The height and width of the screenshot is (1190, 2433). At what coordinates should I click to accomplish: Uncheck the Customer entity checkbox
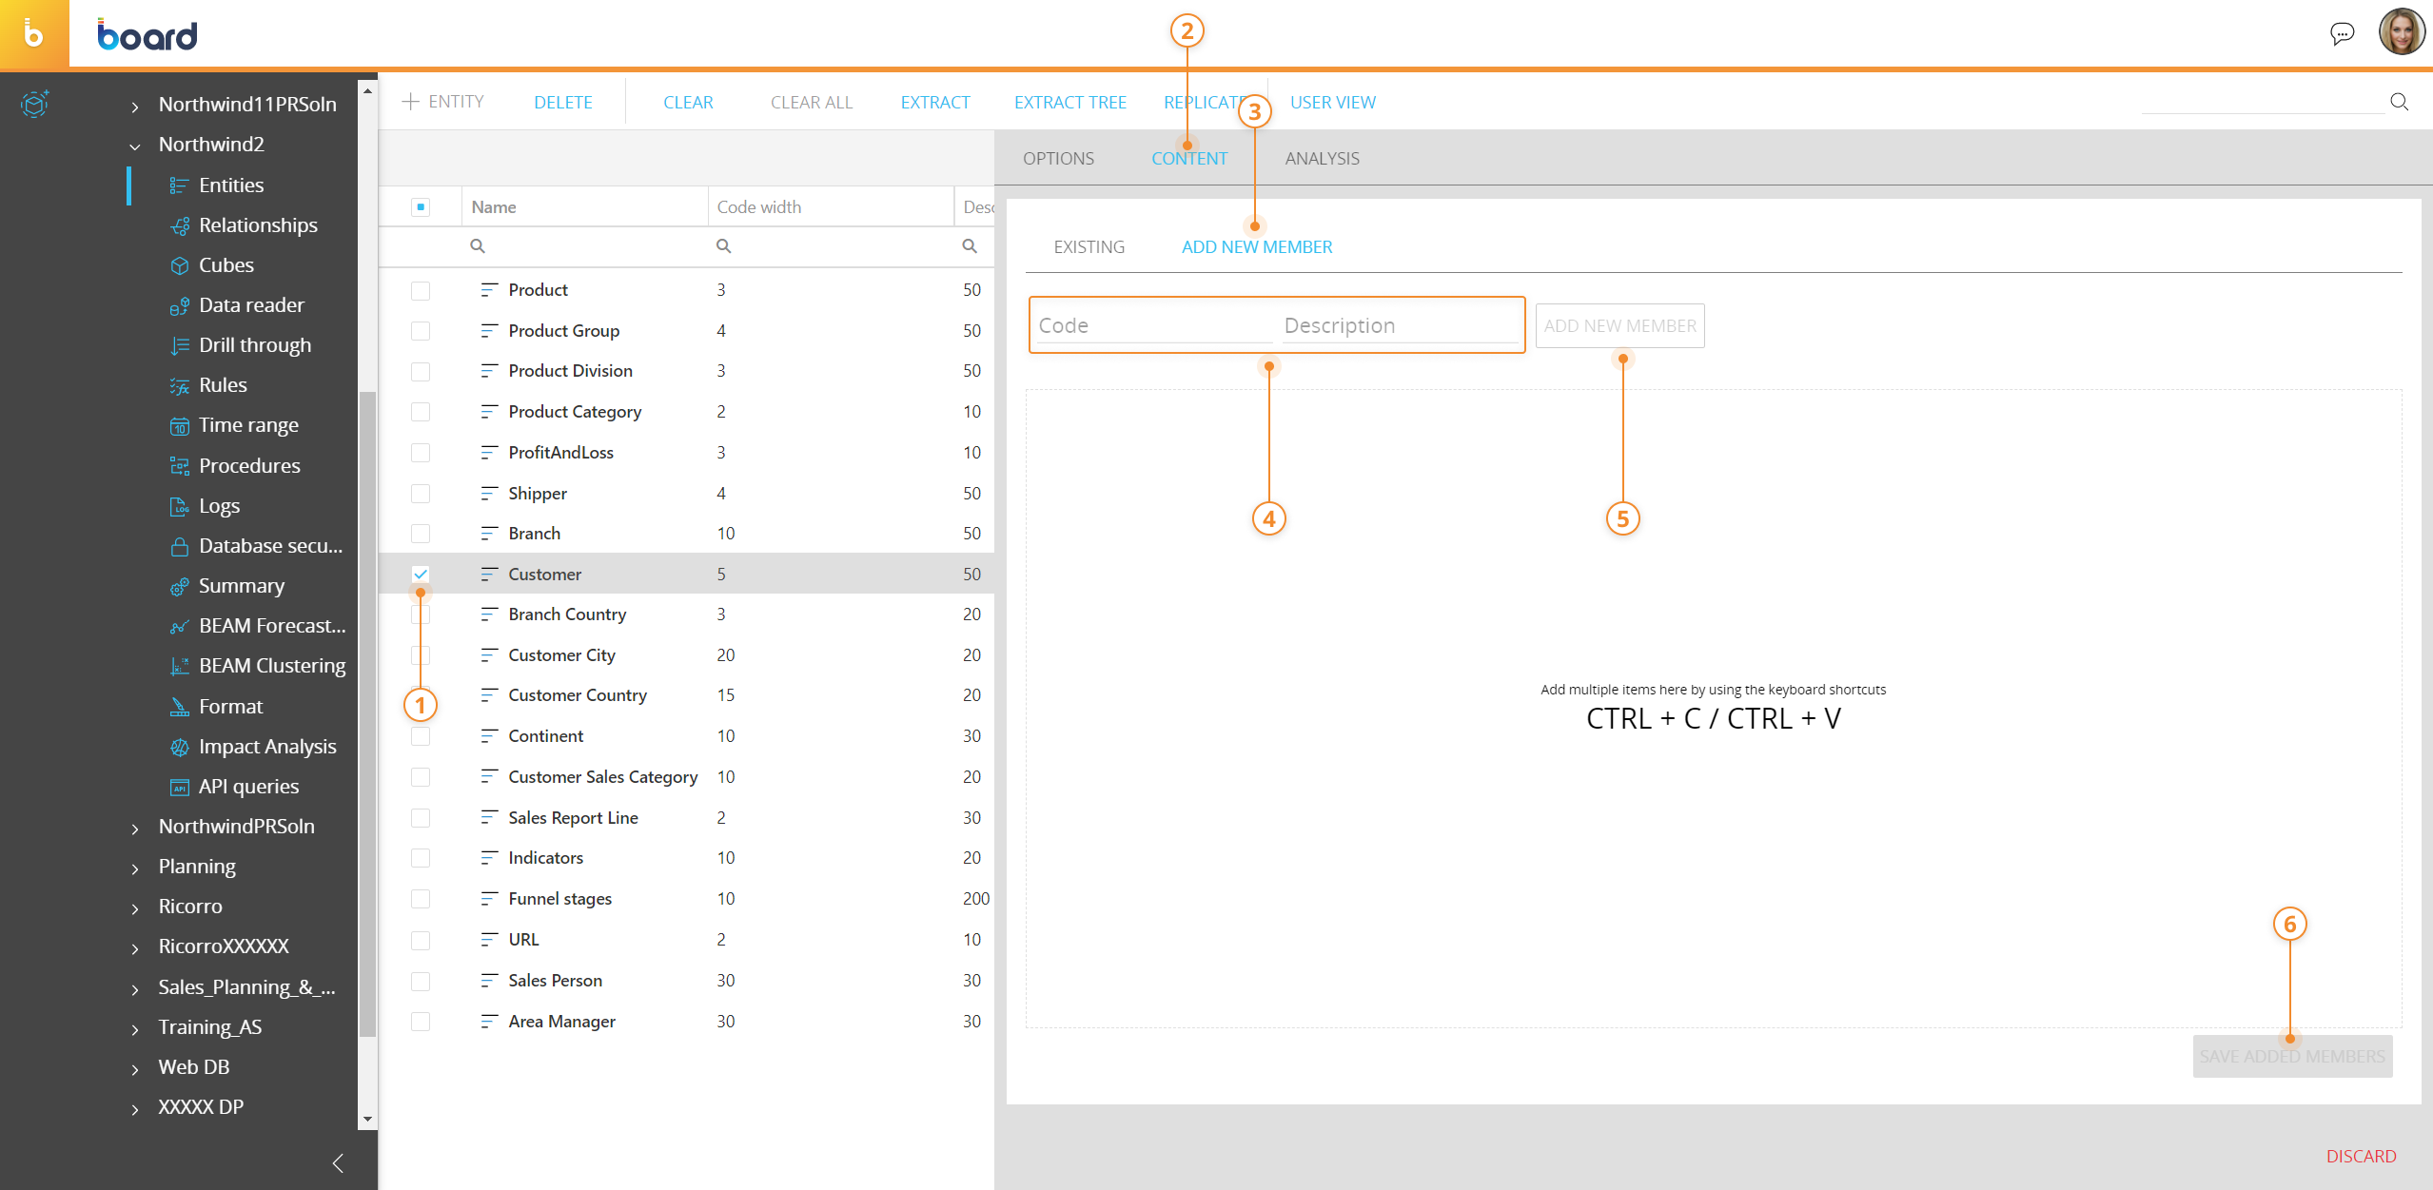coord(421,574)
